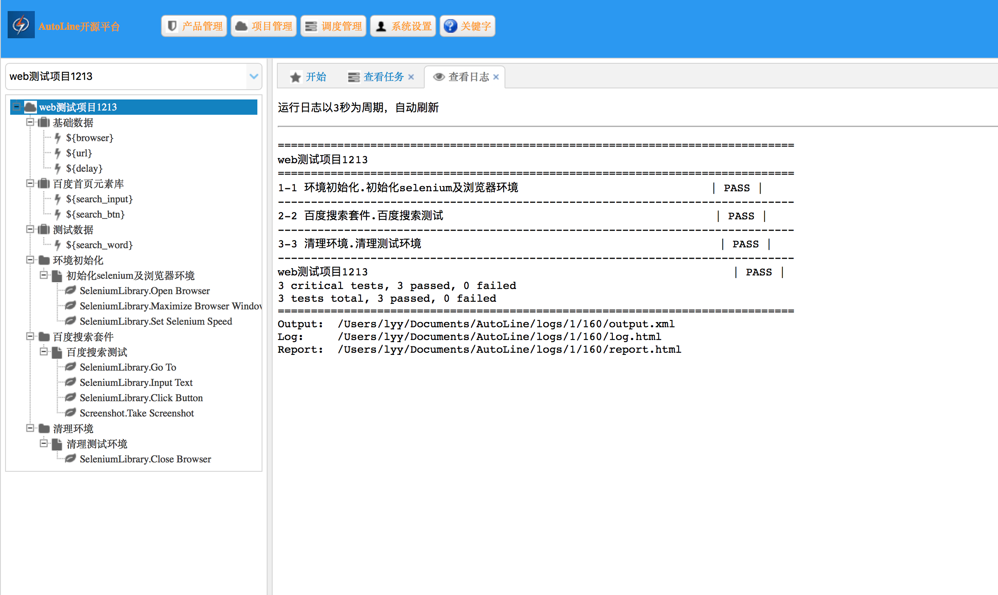Open the 关键字 help button
The image size is (998, 595).
468,26
